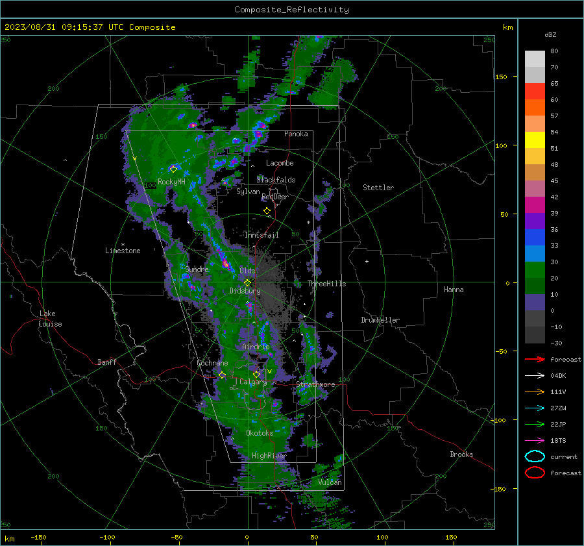Click the red forecast ellipse icon

tap(535, 473)
